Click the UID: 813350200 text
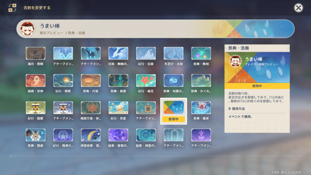Screen dimensions: 311x175 point(287,172)
